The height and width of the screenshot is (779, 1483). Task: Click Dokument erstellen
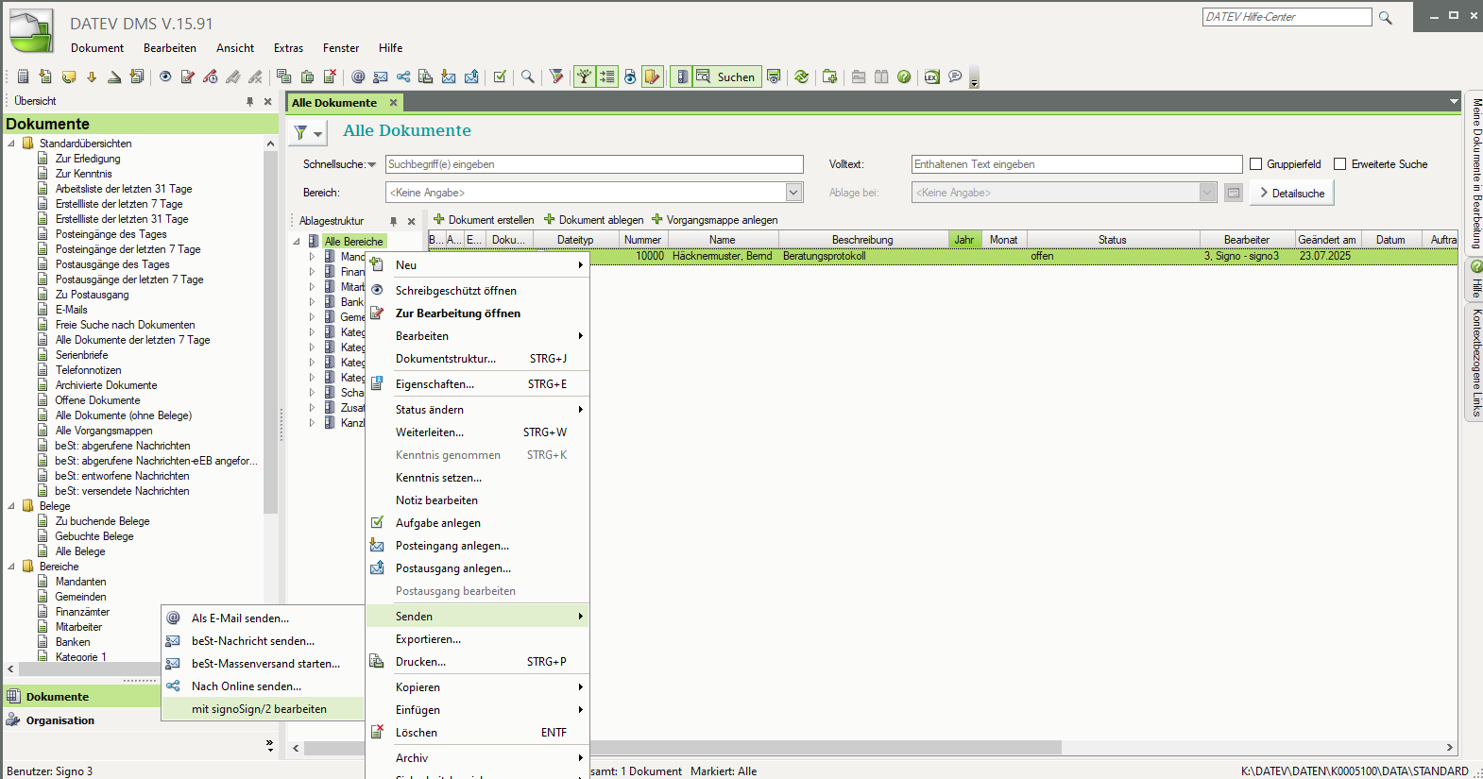pos(484,220)
